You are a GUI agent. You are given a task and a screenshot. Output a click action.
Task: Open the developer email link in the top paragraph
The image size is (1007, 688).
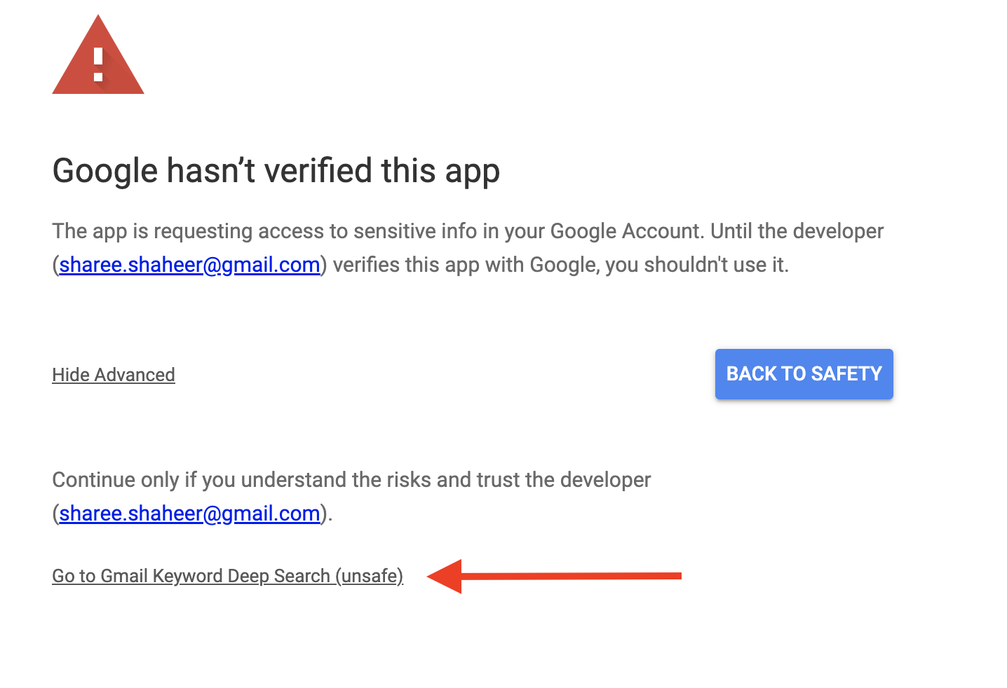[189, 265]
